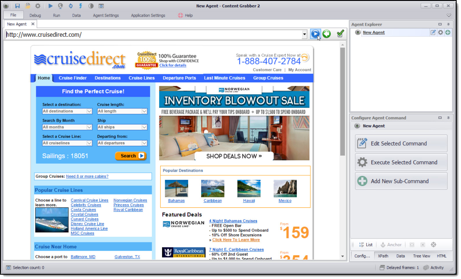Click the dashed rectangle with X icon

(x=423, y=245)
